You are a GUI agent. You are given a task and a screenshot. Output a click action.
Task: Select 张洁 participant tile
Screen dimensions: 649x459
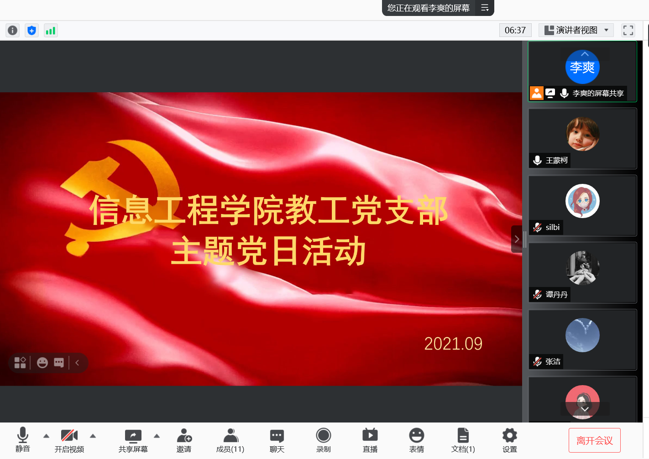point(582,339)
